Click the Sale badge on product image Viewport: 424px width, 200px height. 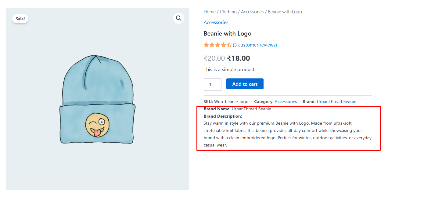[x=20, y=19]
